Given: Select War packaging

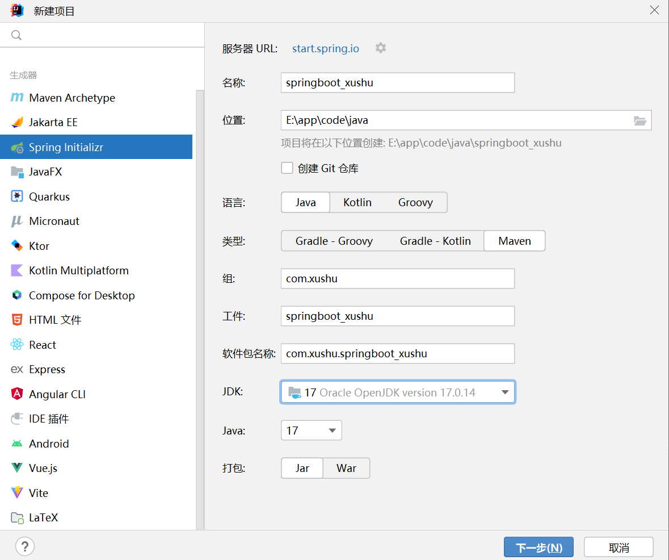Looking at the screenshot, I should (x=346, y=468).
